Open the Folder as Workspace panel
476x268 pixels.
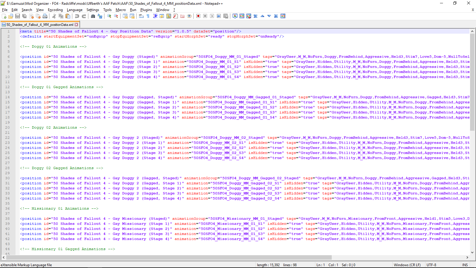click(182, 16)
